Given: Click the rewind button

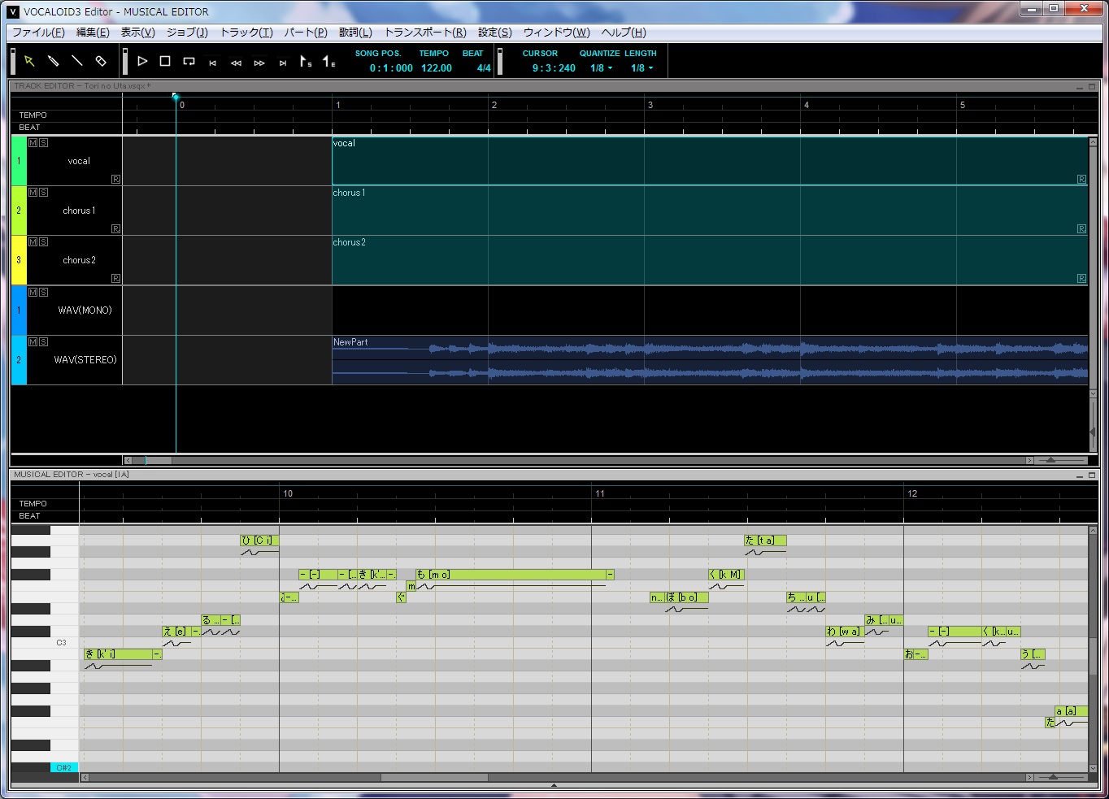Looking at the screenshot, I should click(236, 63).
